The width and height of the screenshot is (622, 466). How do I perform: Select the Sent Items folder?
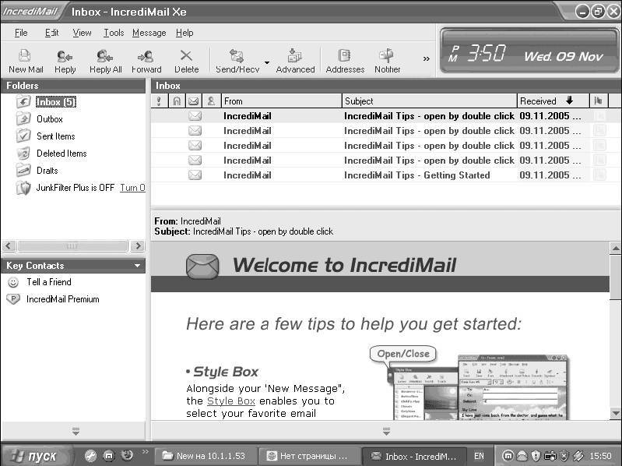pos(55,136)
